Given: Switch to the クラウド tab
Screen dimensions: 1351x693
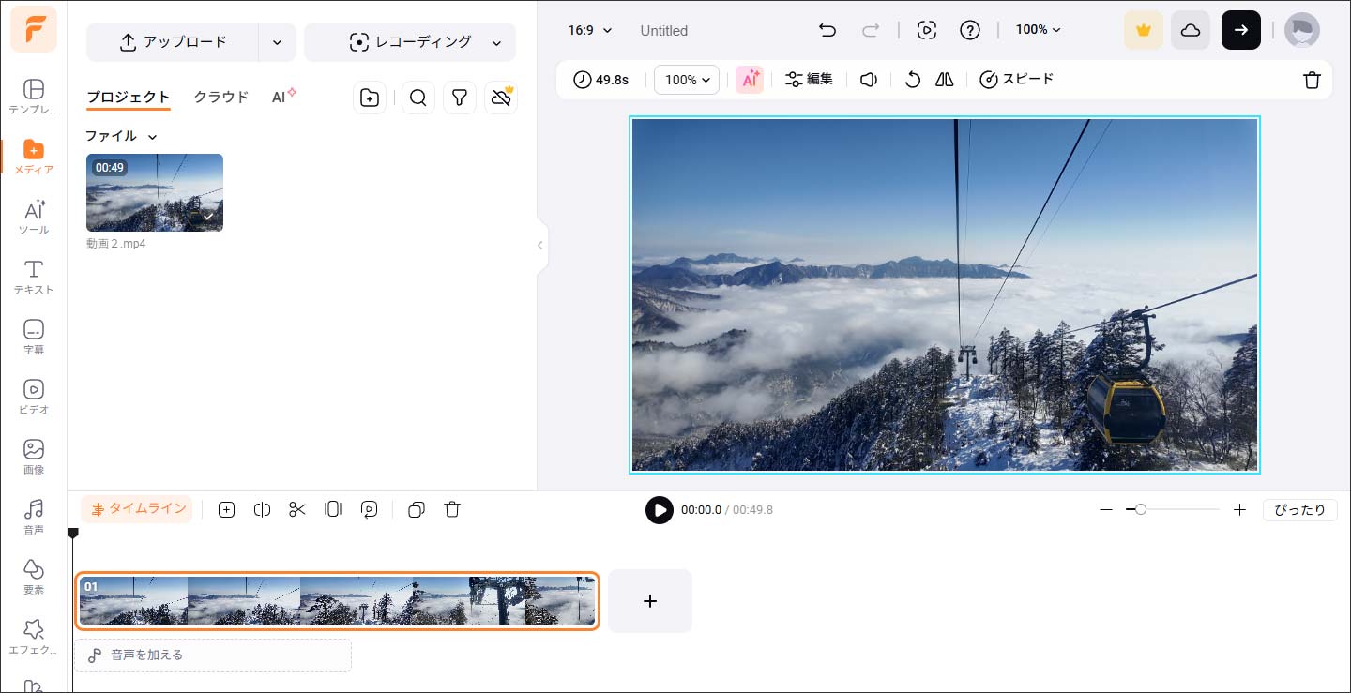Looking at the screenshot, I should click(x=221, y=97).
